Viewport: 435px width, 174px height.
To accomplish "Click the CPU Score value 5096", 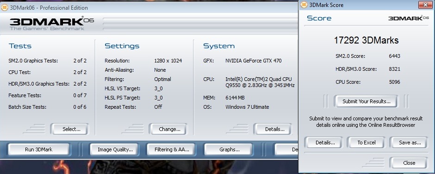I will [394, 82].
